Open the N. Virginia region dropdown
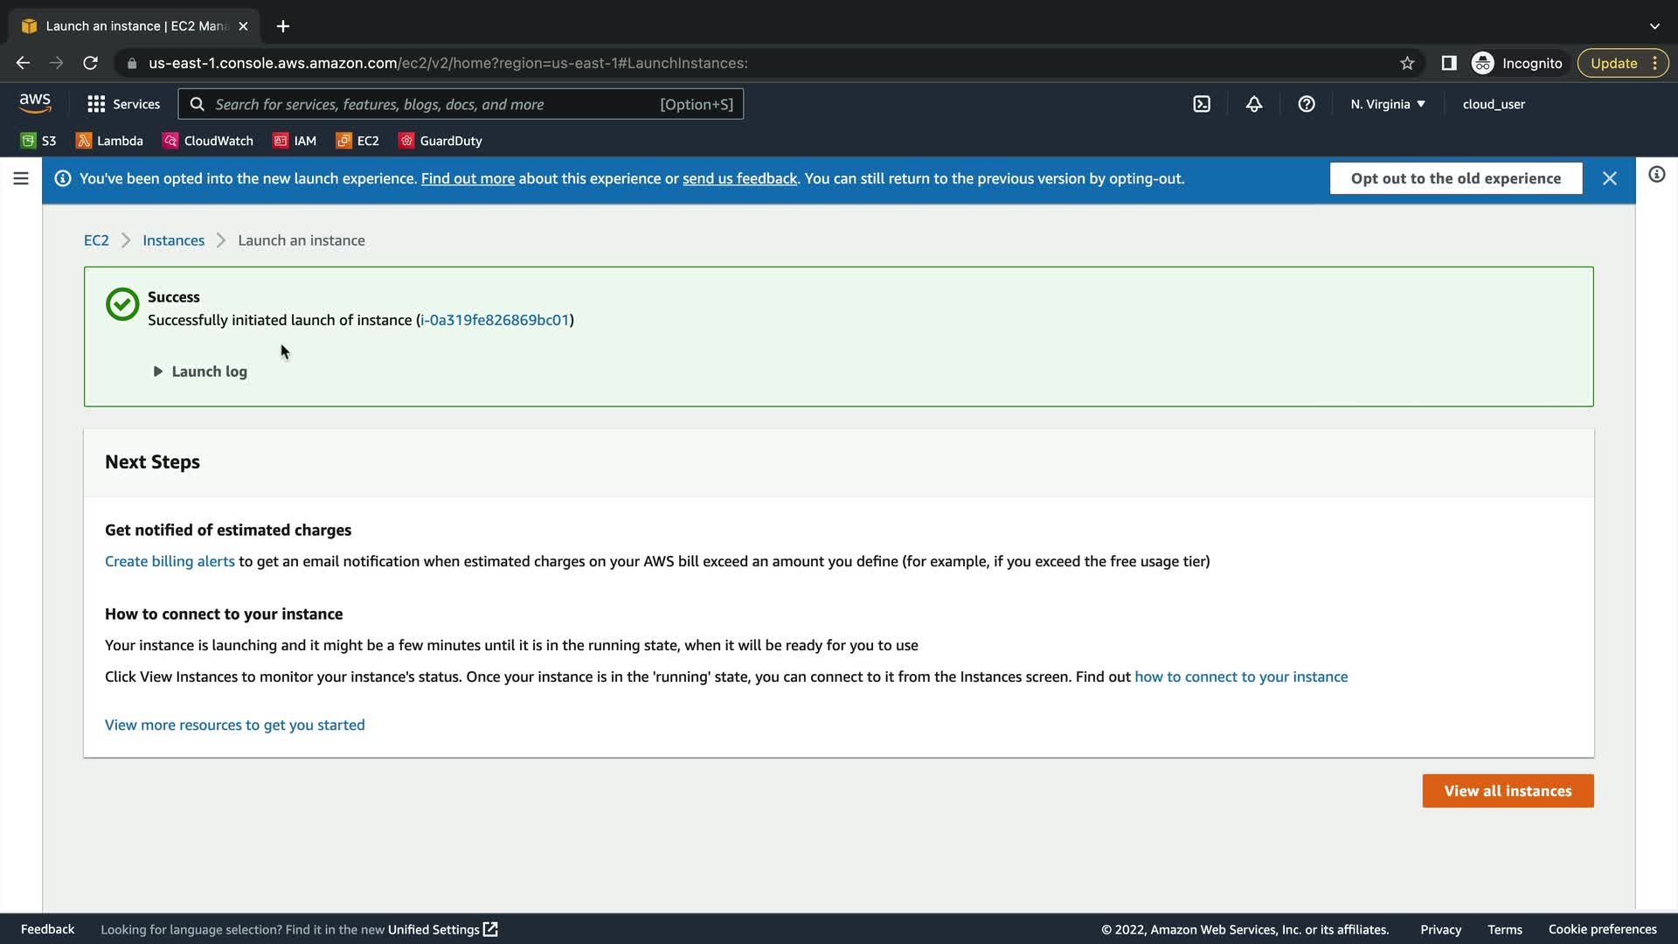This screenshot has width=1678, height=944. click(1387, 104)
